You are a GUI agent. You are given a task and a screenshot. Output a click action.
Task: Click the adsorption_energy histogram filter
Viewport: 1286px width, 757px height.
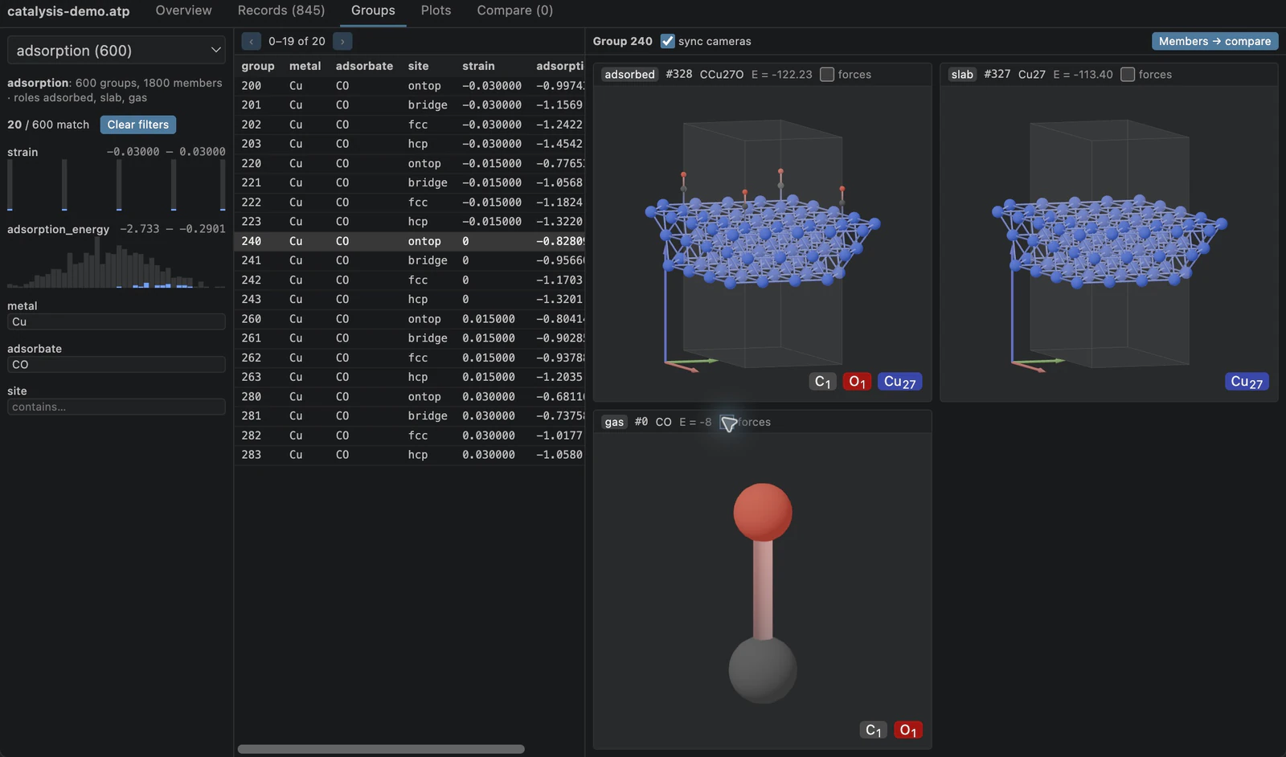point(117,262)
